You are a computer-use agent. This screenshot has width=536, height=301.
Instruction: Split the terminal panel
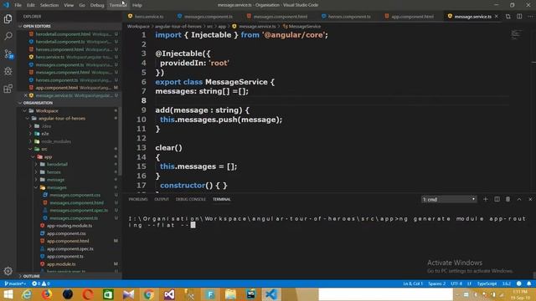click(497, 199)
